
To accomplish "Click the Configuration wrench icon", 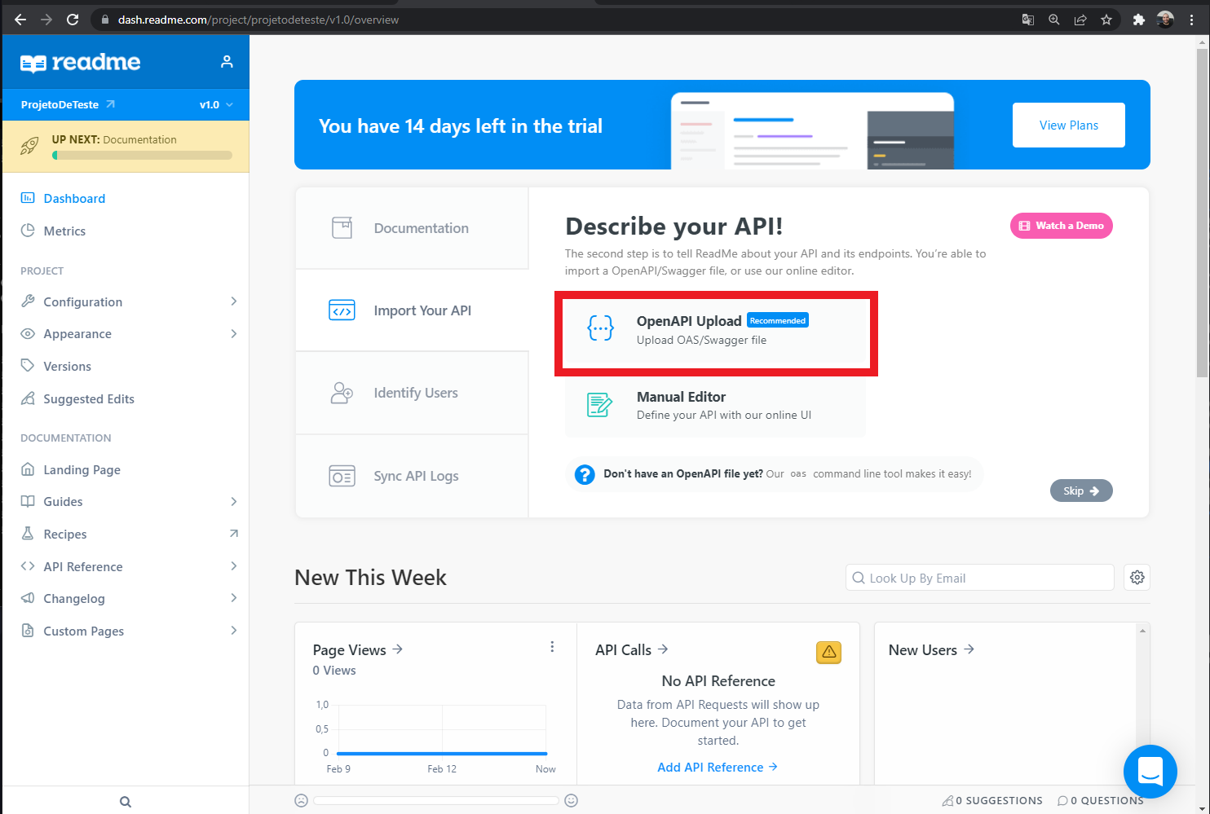I will 28,301.
